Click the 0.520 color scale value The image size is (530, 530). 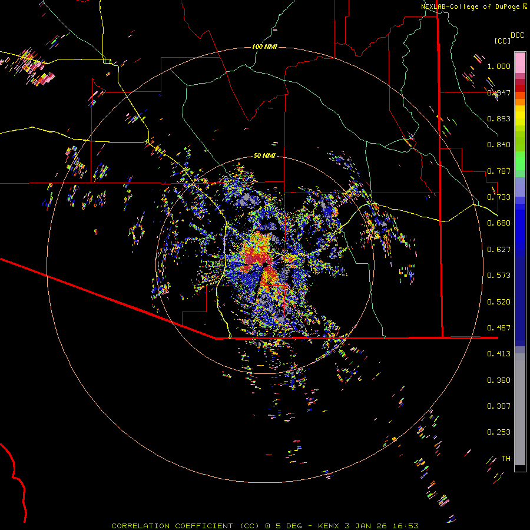click(x=499, y=302)
